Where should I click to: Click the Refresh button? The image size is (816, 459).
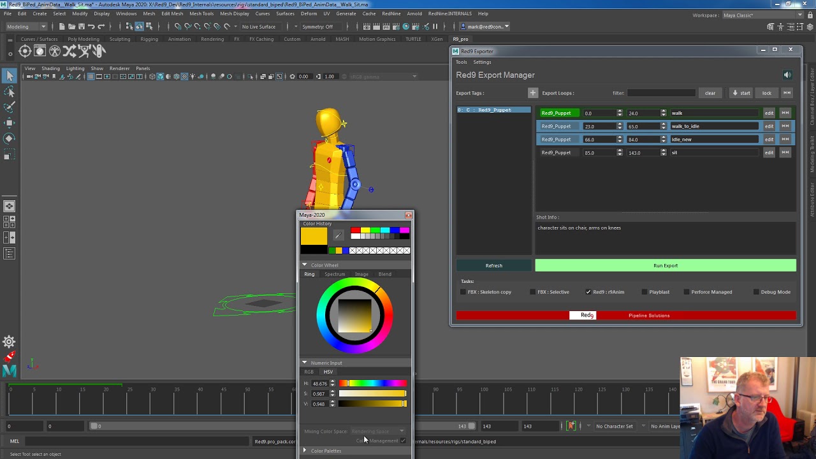tap(493, 265)
